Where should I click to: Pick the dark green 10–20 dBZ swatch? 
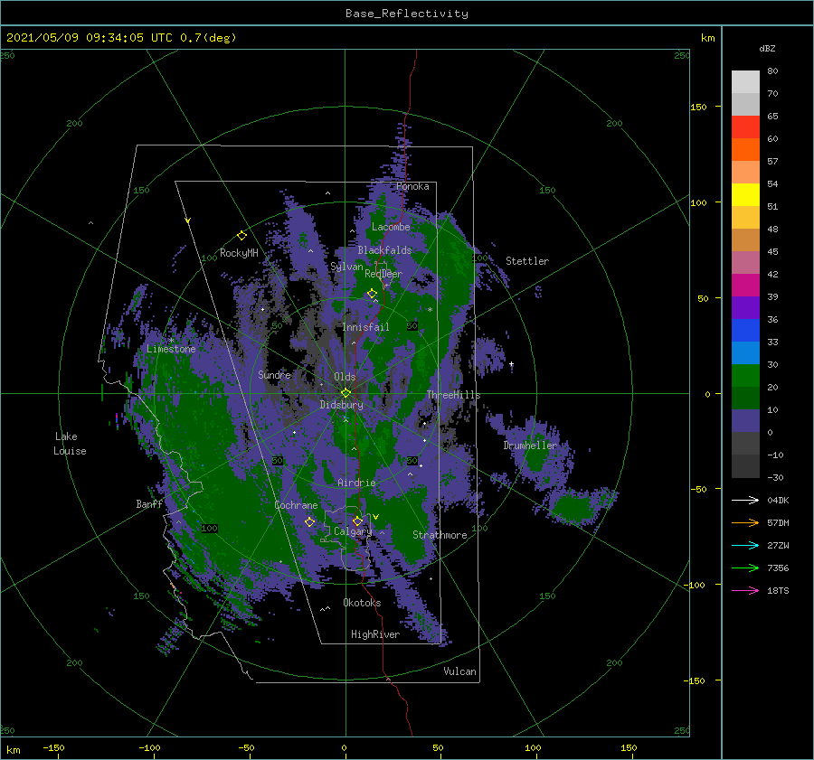(x=745, y=399)
